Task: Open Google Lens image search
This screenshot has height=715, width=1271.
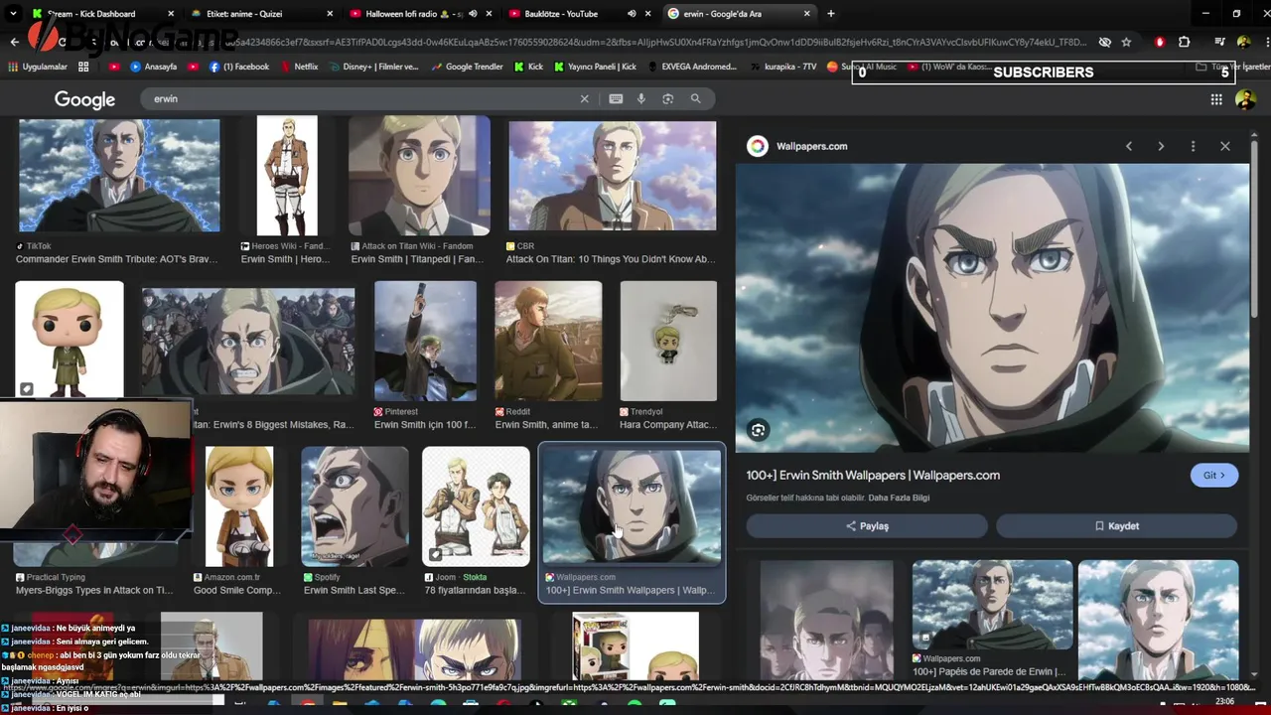Action: [667, 98]
